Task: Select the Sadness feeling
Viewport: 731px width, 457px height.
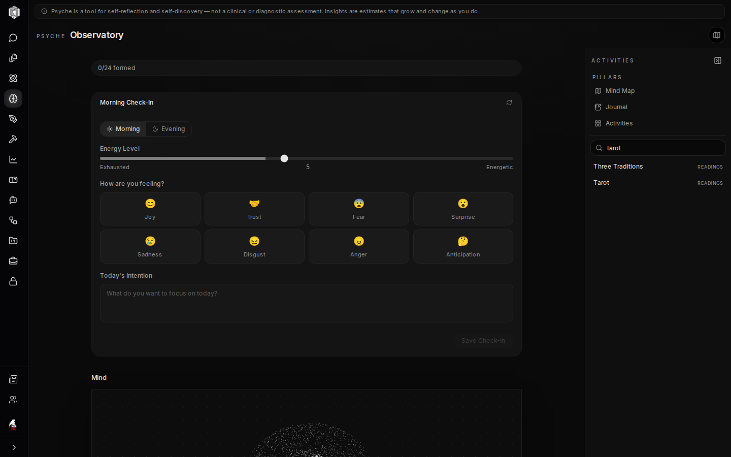Action: coord(150,246)
